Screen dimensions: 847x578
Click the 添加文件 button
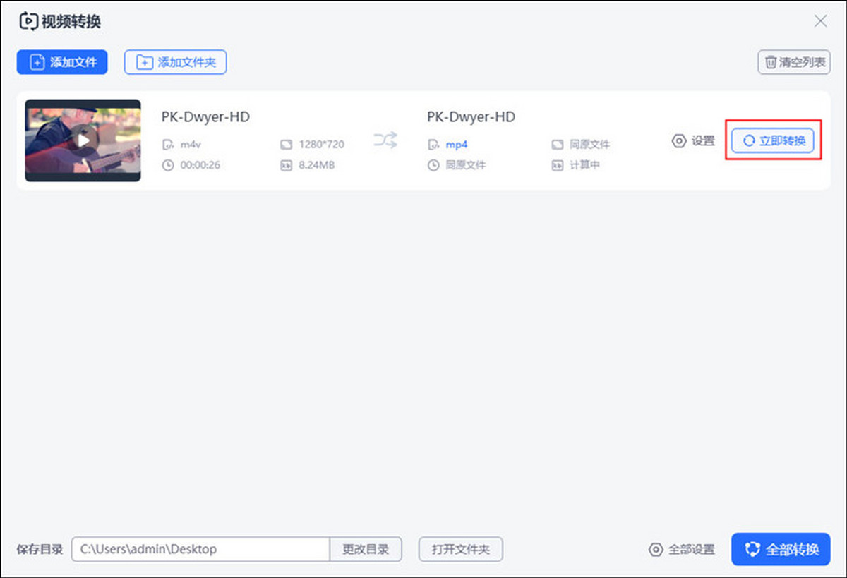click(62, 62)
